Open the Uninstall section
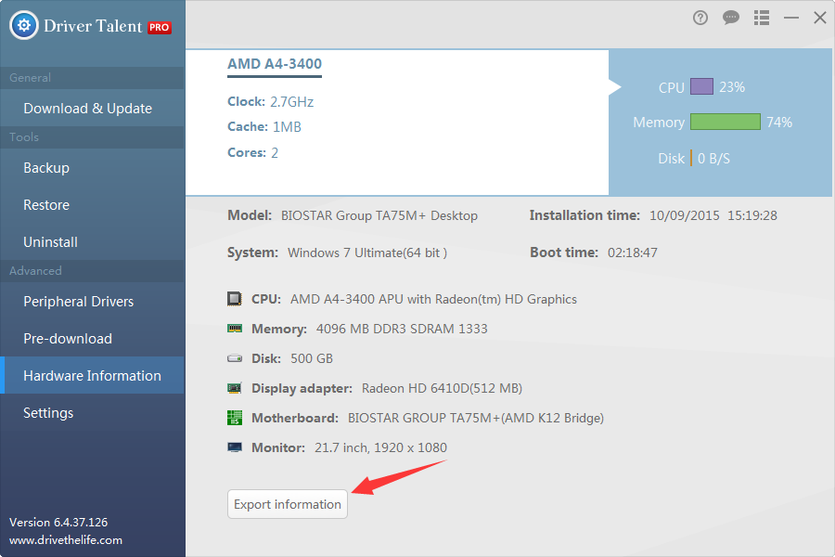 point(93,242)
